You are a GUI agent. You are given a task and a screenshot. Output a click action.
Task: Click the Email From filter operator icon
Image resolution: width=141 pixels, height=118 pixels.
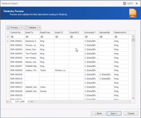click(x=42, y=37)
